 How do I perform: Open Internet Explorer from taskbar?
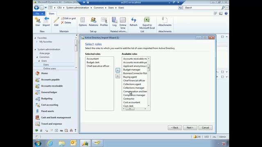pos(50,143)
